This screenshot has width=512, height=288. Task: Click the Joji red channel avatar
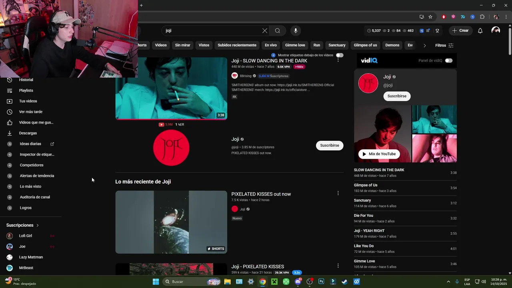171,148
